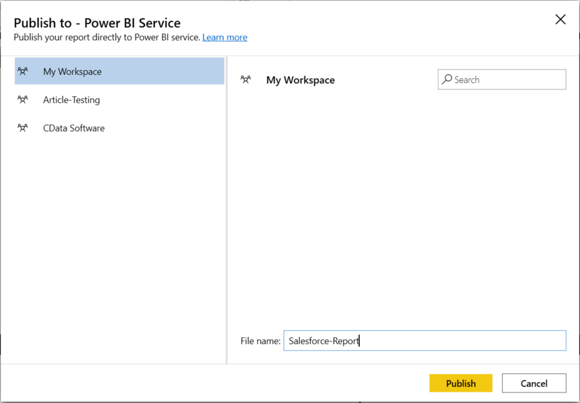Viewport: 580px width, 403px height.
Task: Open the Learn more link
Action: click(x=225, y=38)
